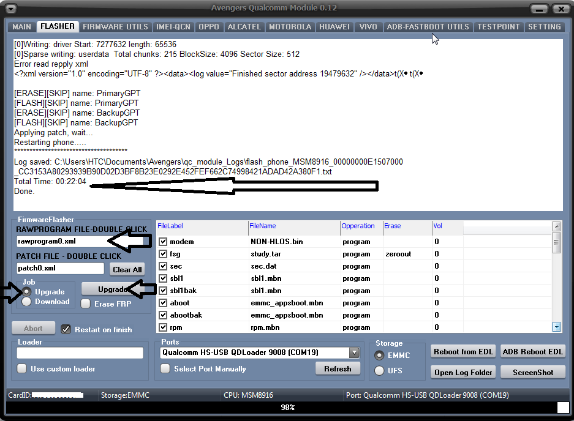Toggle the aboot partition checkbox
The height and width of the screenshot is (421, 574).
tap(164, 303)
